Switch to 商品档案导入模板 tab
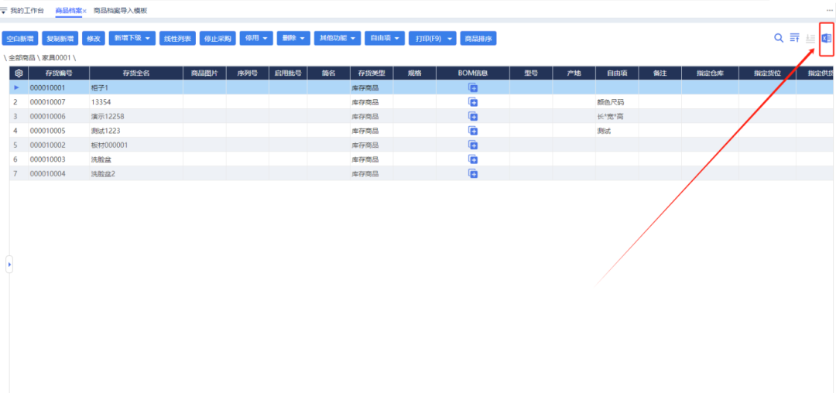This screenshot has width=836, height=393. tap(120, 10)
